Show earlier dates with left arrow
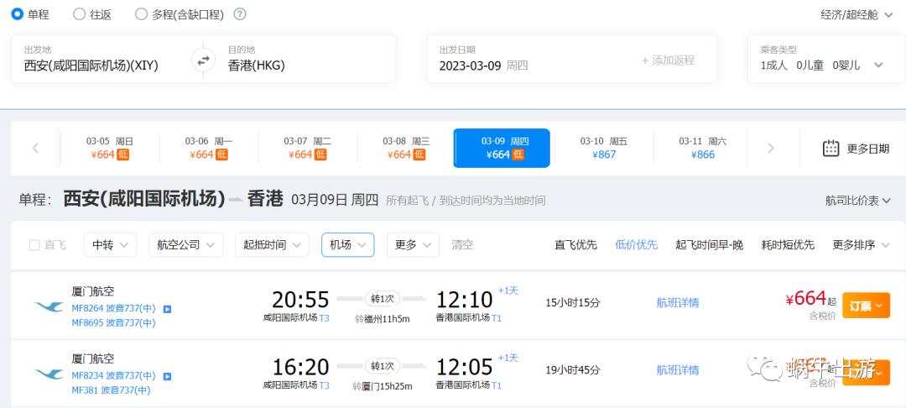 [35, 148]
